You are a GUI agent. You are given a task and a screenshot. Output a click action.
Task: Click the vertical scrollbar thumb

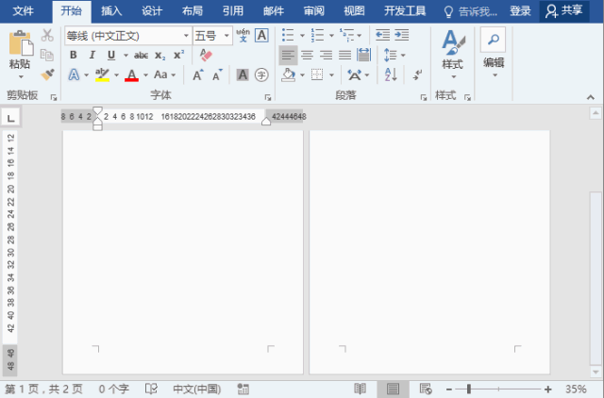596,278
